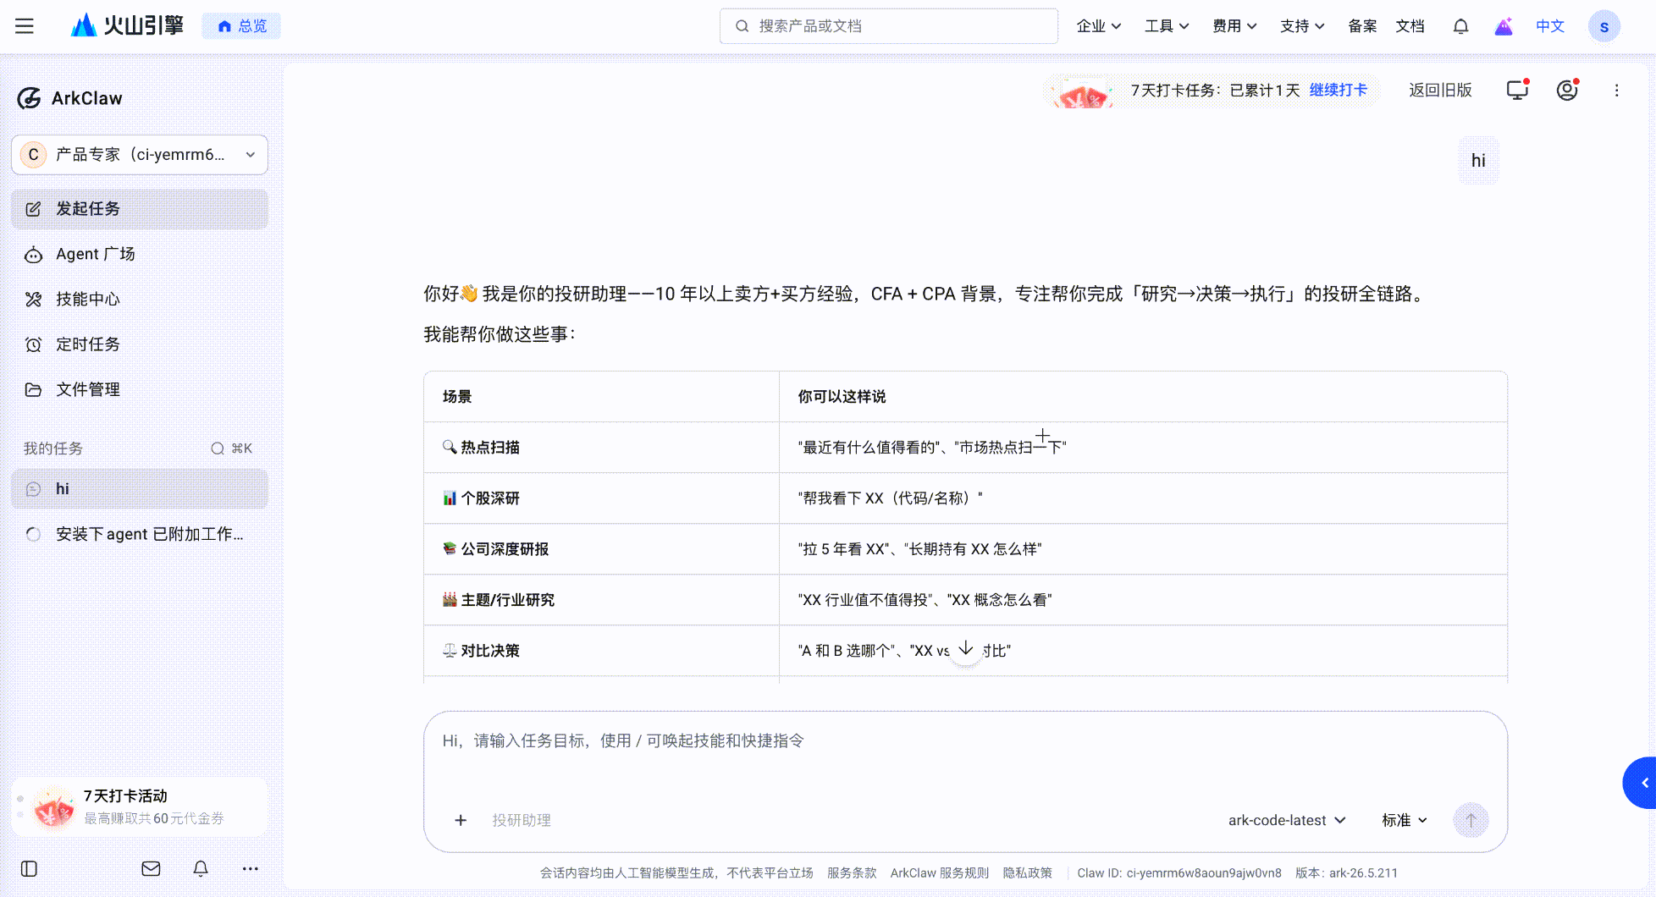Open Agent 广场 in the sidebar
The height and width of the screenshot is (897, 1656).
coord(140,254)
